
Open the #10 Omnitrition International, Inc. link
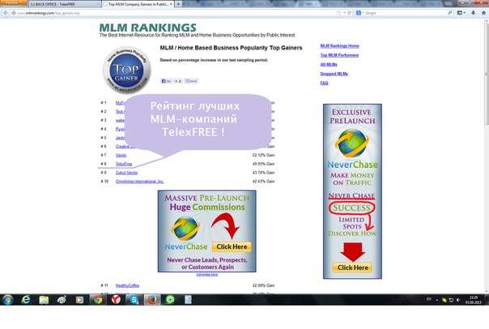[140, 182]
